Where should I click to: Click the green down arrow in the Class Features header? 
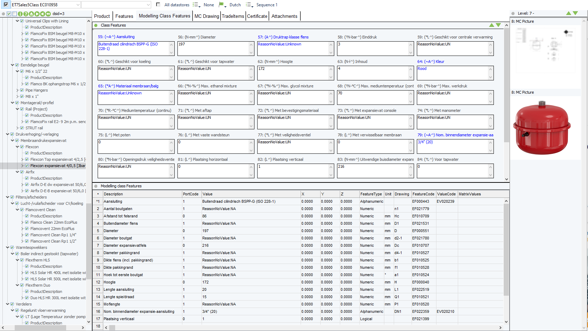(x=498, y=25)
